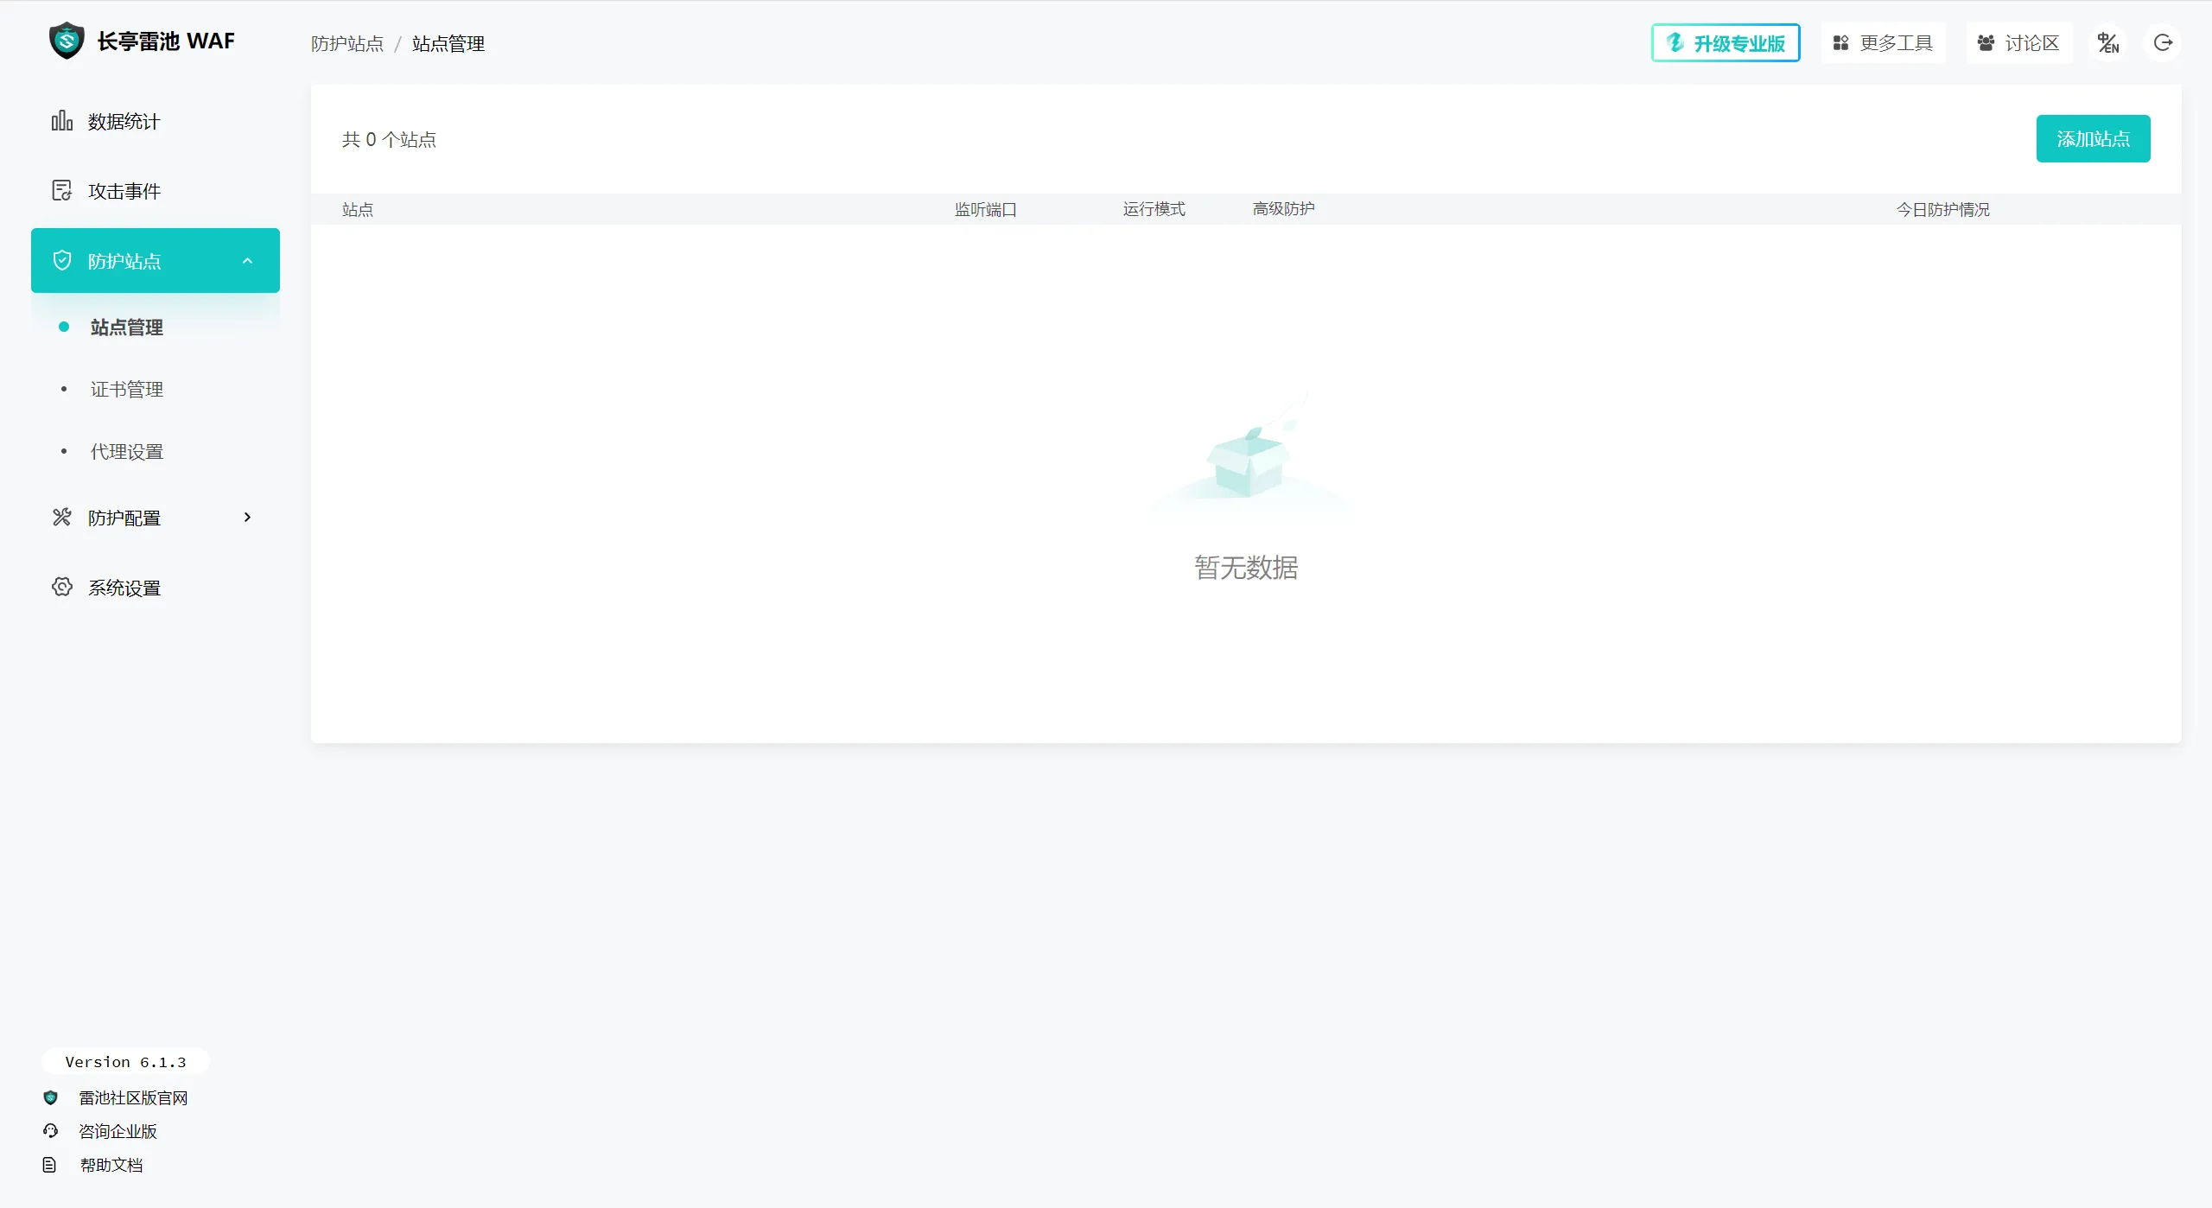Screen dimensions: 2212x1208
Task: Expand the 防护配置 submenu arrow
Action: point(247,517)
